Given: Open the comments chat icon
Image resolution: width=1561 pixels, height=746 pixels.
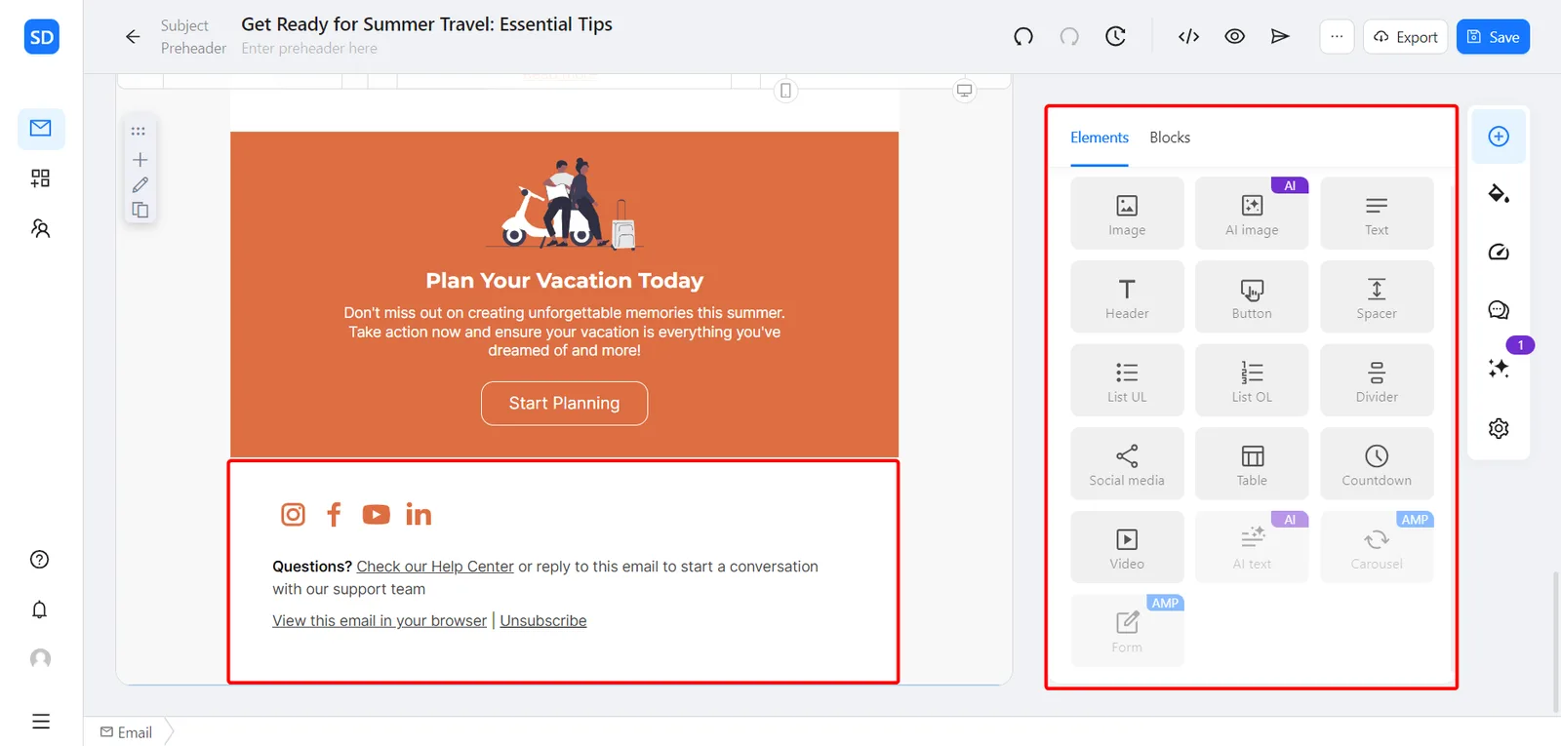Looking at the screenshot, I should 1499,311.
